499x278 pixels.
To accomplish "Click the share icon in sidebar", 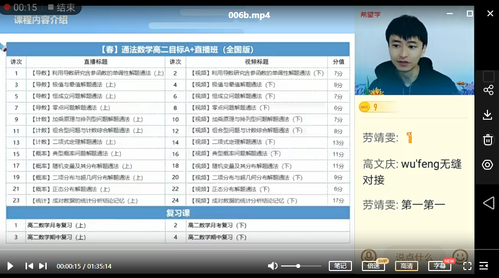I will [x=488, y=90].
